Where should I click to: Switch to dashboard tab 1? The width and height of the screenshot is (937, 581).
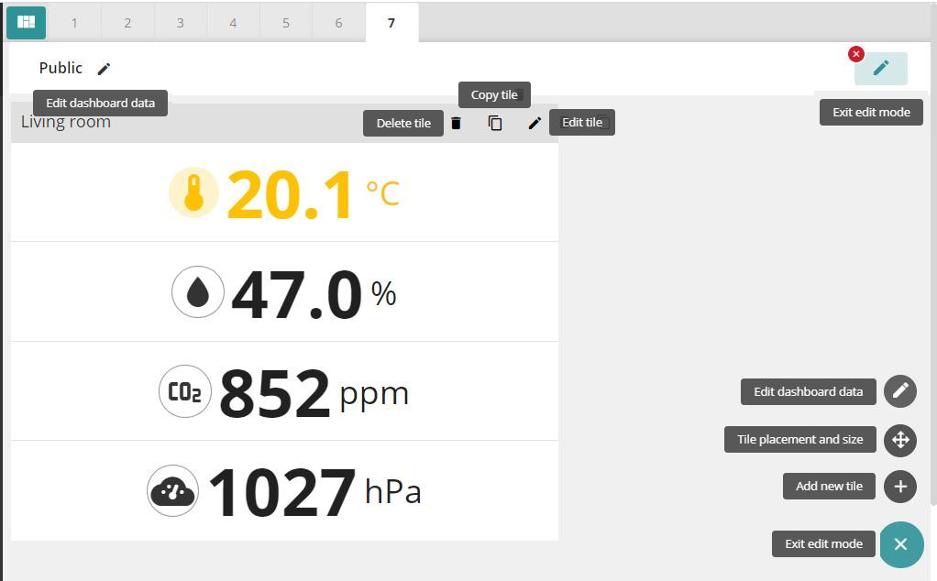coord(74,23)
